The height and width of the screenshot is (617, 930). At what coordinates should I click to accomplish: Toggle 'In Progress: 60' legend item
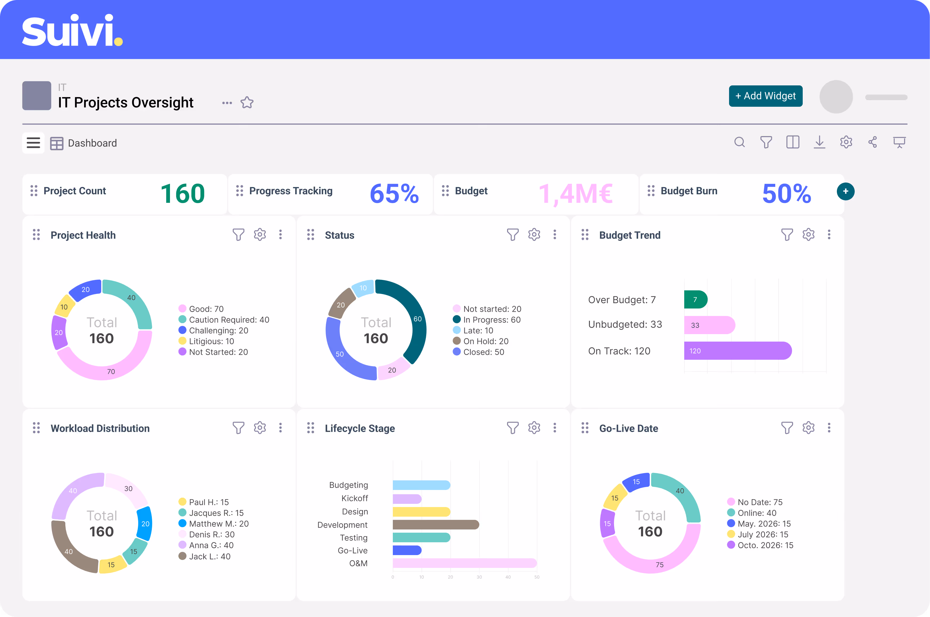point(491,320)
